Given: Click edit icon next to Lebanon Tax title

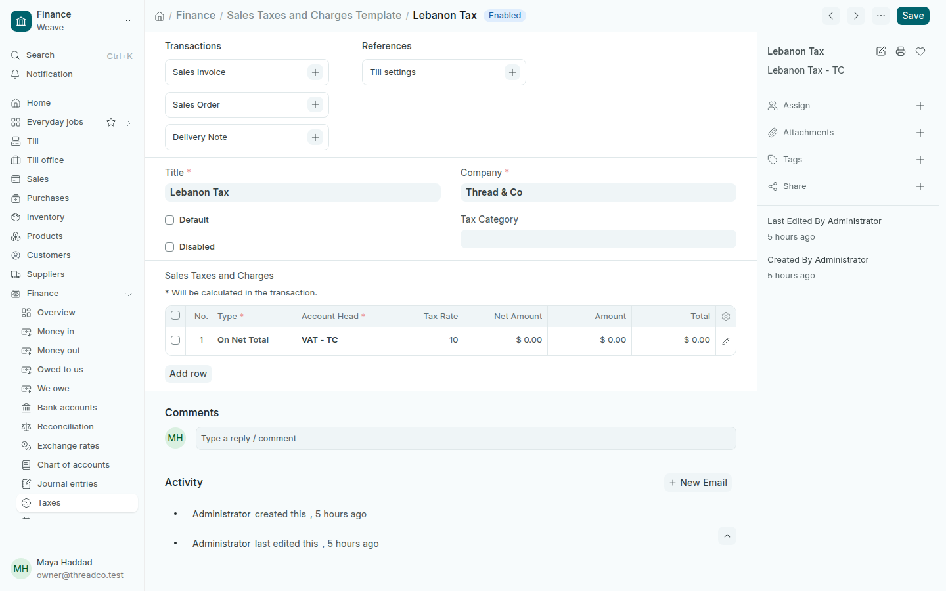Looking at the screenshot, I should [x=881, y=51].
